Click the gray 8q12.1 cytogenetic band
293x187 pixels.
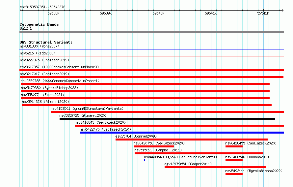[151, 32]
